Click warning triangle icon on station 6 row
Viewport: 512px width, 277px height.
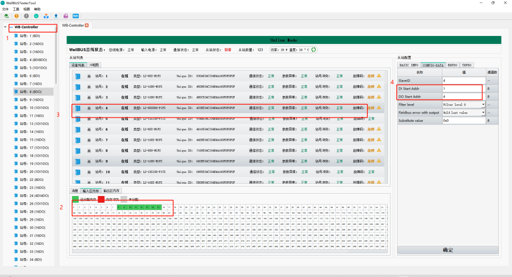coord(379,129)
